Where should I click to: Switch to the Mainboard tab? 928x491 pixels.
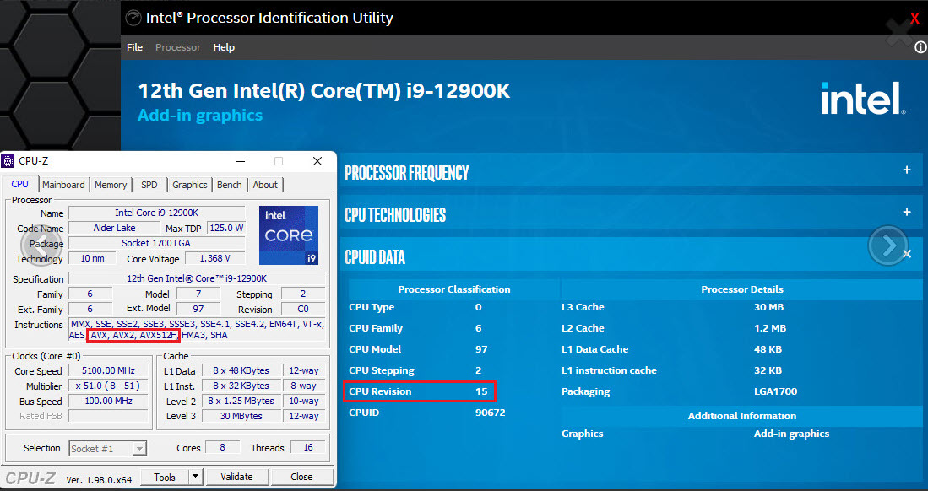[x=63, y=184]
